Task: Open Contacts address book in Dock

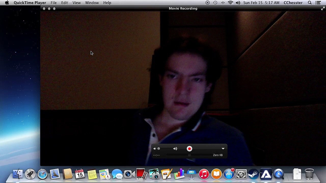Action: coord(67,174)
